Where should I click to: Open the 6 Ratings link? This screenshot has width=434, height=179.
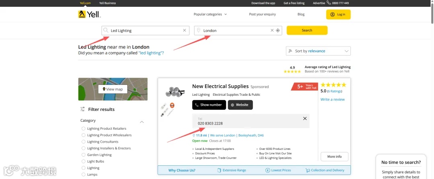click(335, 91)
